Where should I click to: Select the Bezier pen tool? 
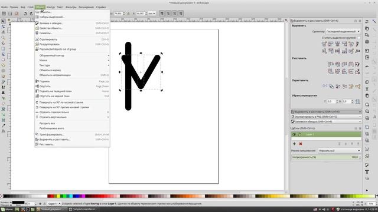pos(3,82)
